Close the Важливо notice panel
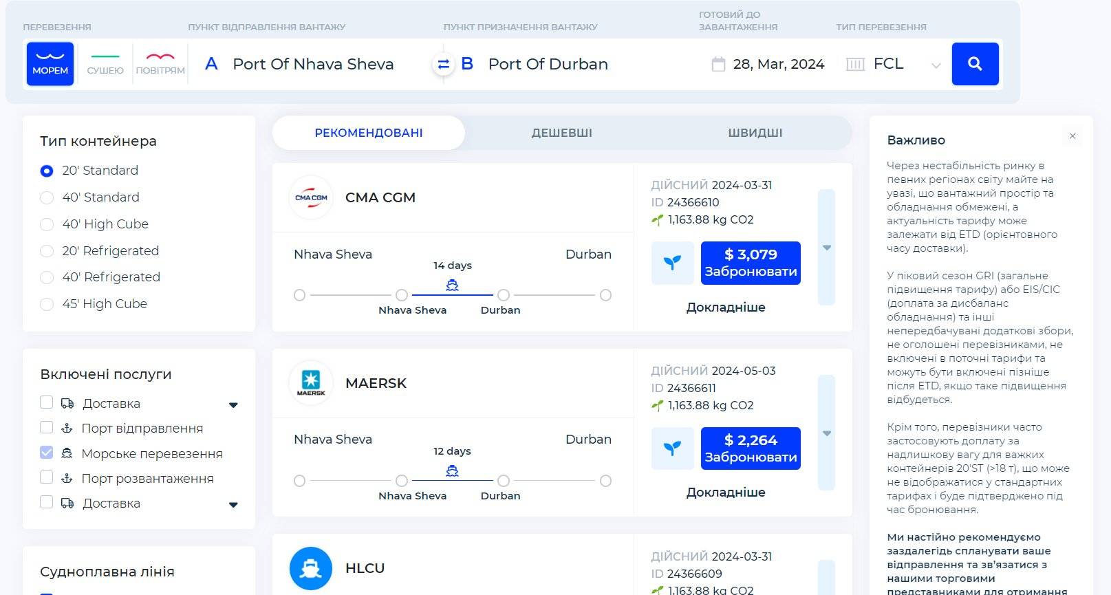The image size is (1111, 595). click(x=1072, y=136)
